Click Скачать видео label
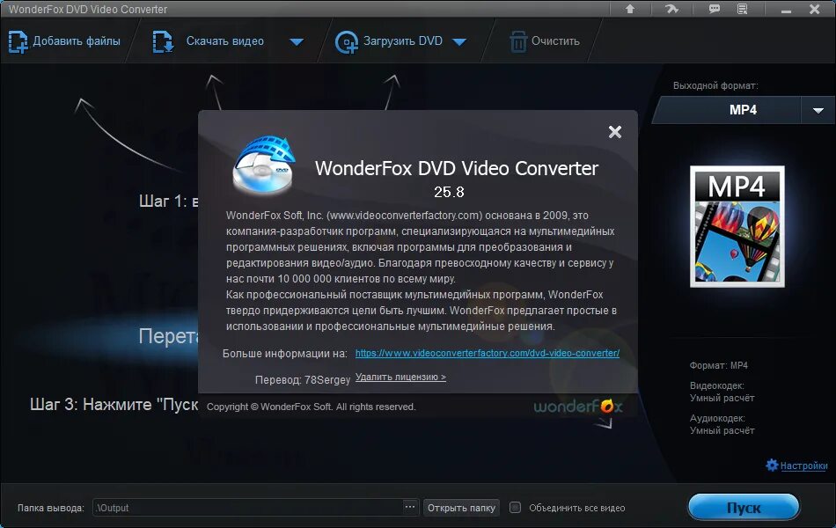 click(225, 41)
